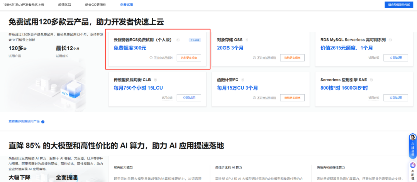Click 函数计算FC card title
This screenshot has width=417, height=182.
(x=228, y=80)
